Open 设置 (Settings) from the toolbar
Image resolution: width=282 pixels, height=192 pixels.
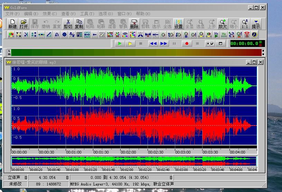[x=178, y=24]
